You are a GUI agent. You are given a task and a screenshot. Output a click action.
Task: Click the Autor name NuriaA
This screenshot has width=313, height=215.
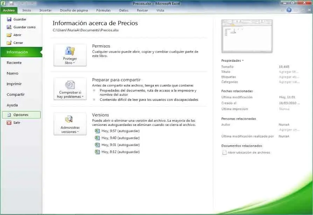tap(284, 125)
